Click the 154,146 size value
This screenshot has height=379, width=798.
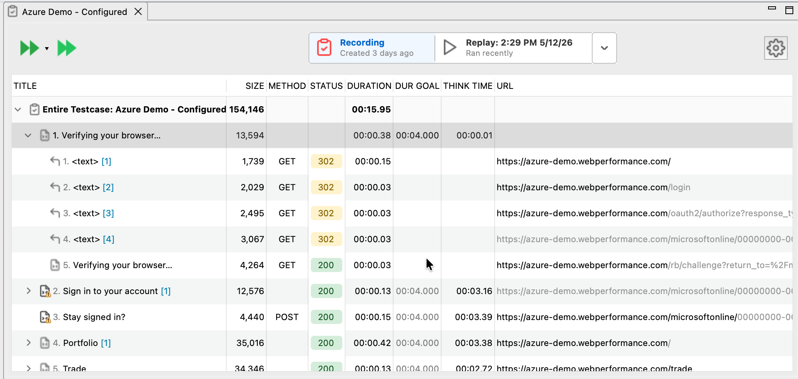[246, 110]
